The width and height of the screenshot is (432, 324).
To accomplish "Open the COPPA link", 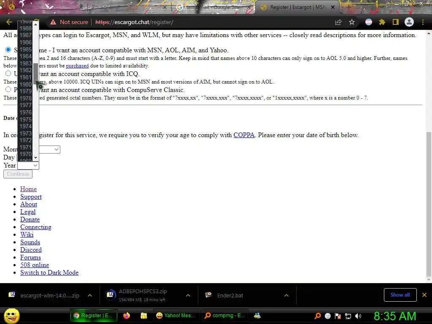I will [244, 135].
